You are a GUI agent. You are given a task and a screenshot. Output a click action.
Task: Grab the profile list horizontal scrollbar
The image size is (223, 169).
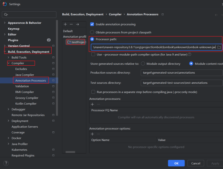pos(70,152)
